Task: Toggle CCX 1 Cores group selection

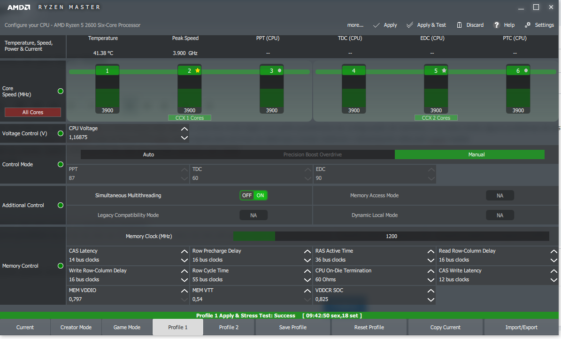Action: 190,118
